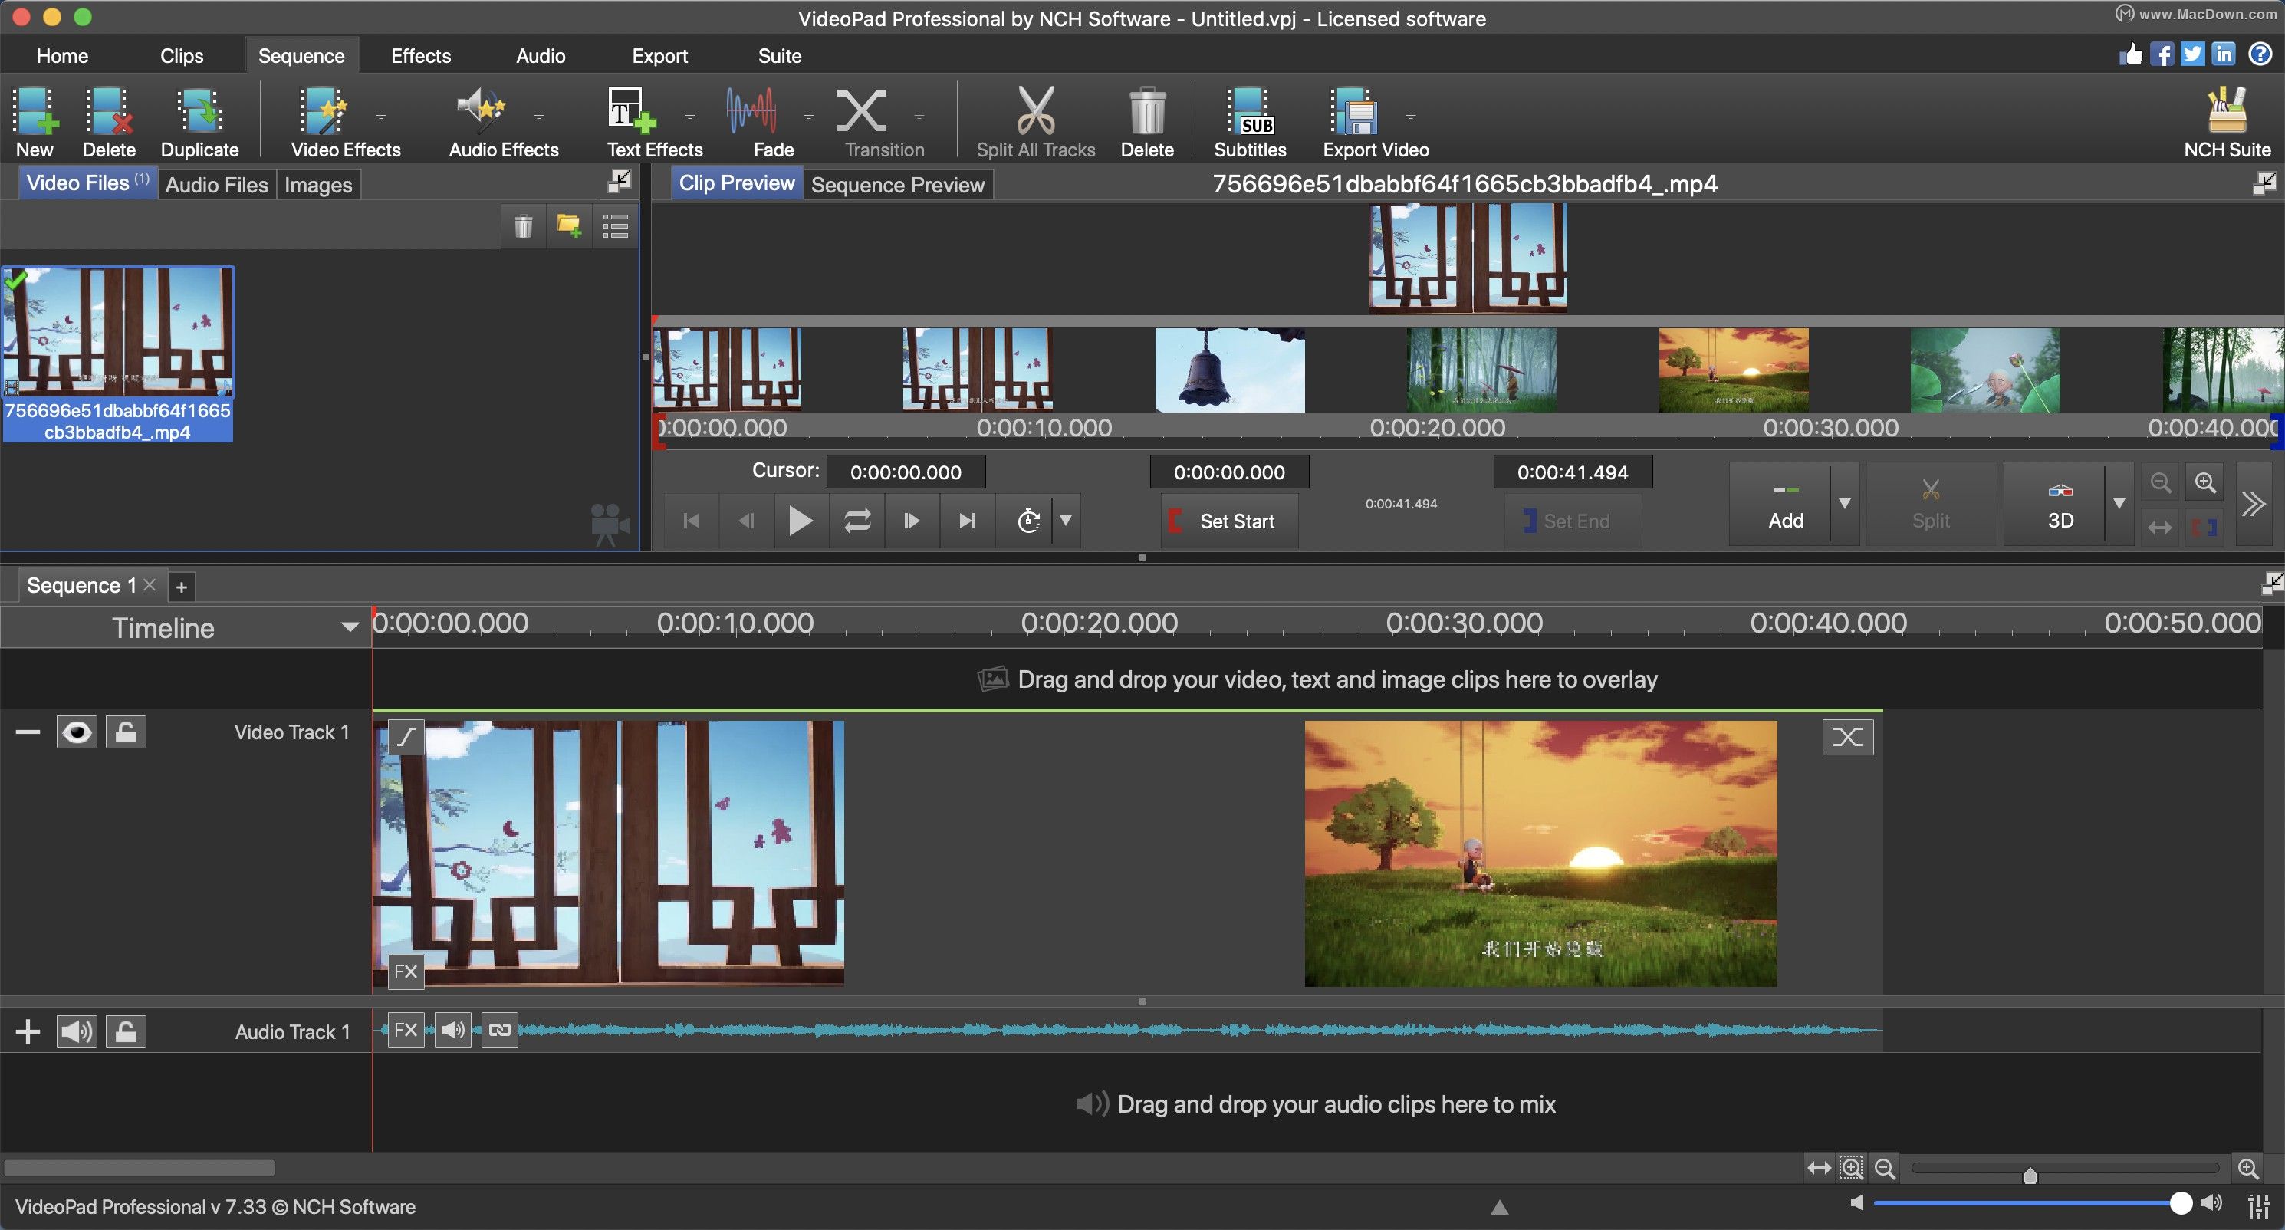Open Audio Effects in toolbar
Screen dimensions: 2285x1230
tap(503, 121)
